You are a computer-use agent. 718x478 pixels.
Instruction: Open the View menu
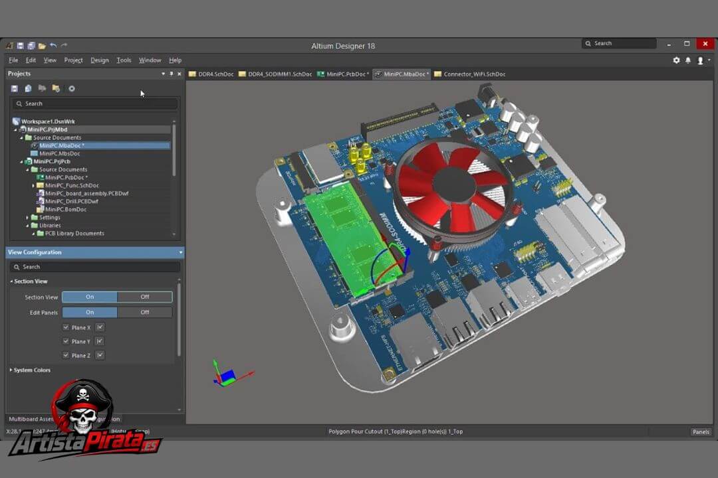coord(50,60)
